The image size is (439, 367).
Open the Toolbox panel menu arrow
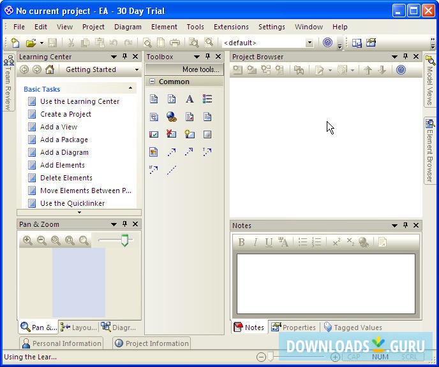(x=197, y=57)
